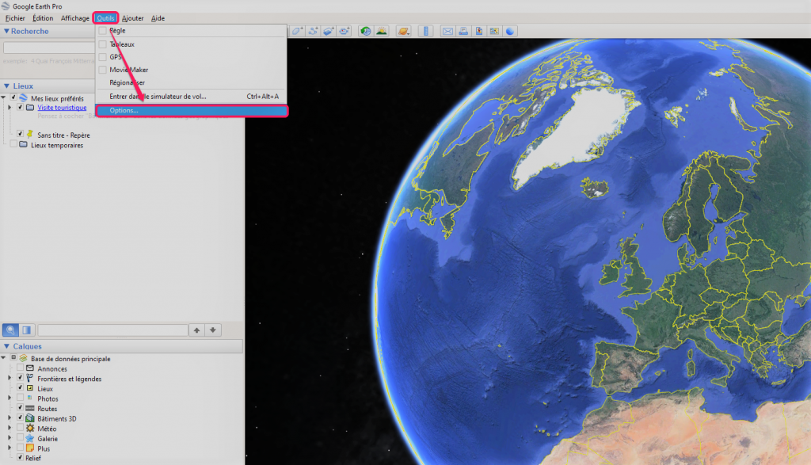
Task: Click the Email envelope toolbar icon
Action: pyautogui.click(x=447, y=31)
